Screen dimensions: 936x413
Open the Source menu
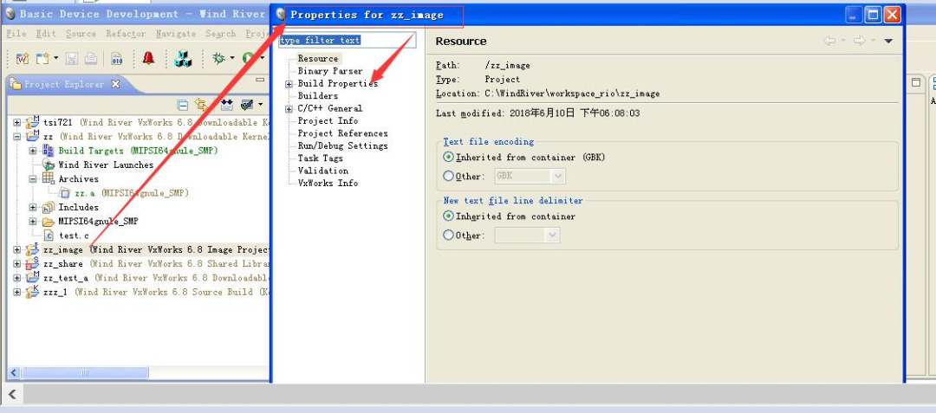tap(81, 34)
